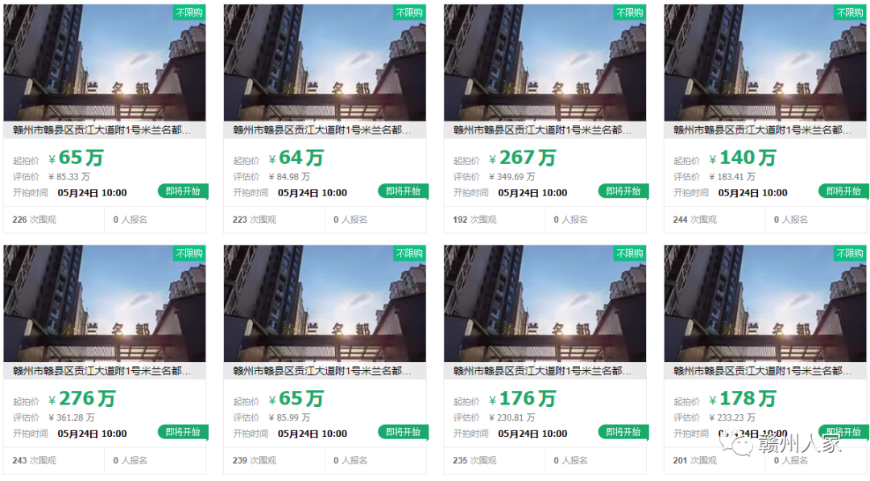Click 即将开始 button on the 267万 listing
Image resolution: width=870 pixels, height=481 pixels.
[x=623, y=191]
